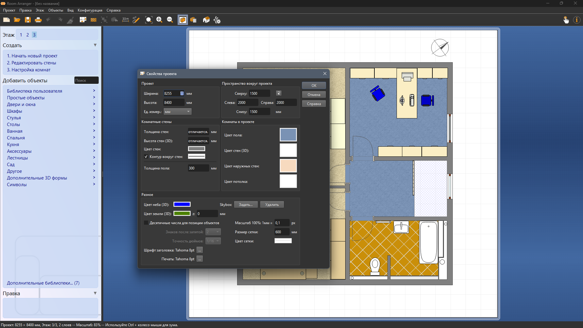This screenshot has width=583, height=328.
Task: Open the Конфигурация menu
Action: pyautogui.click(x=90, y=10)
